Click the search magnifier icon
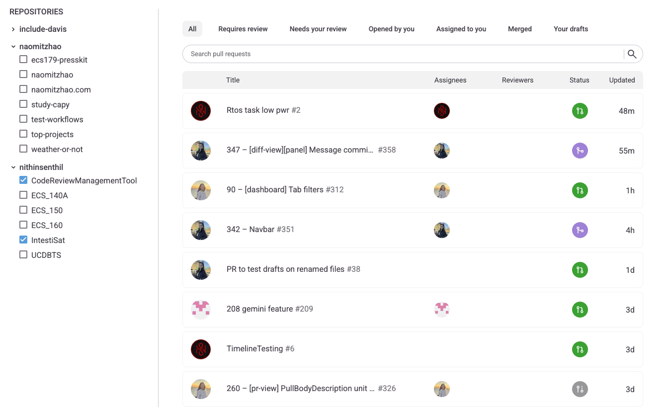 pyautogui.click(x=632, y=54)
